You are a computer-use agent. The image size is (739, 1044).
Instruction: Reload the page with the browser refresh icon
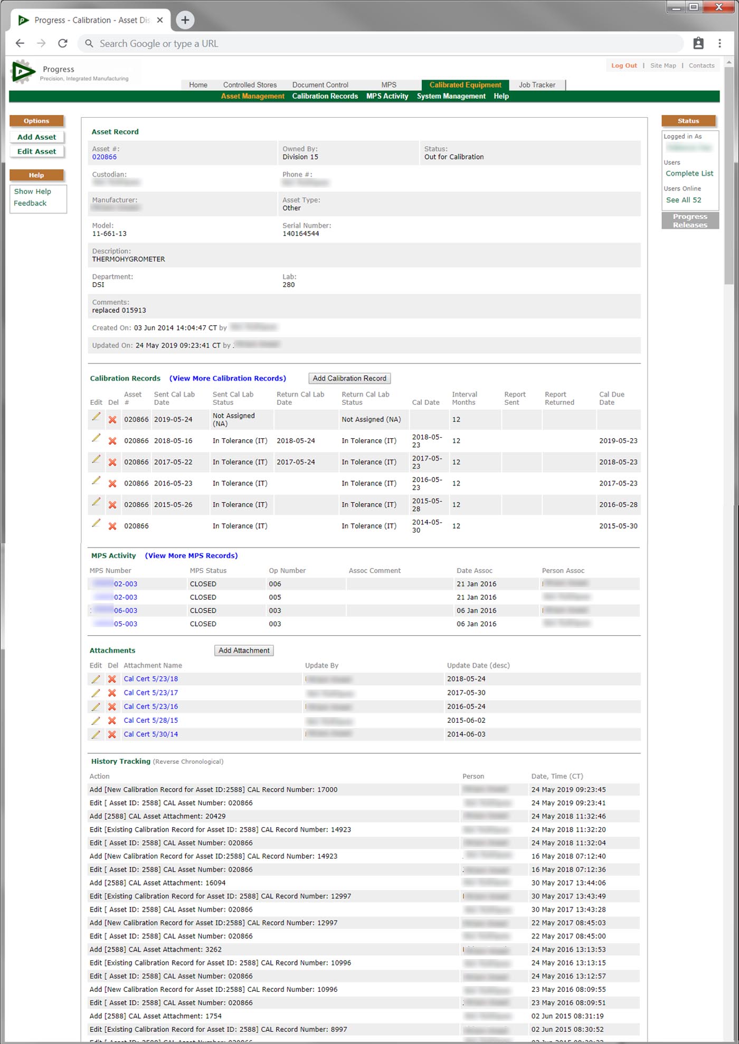(x=63, y=43)
